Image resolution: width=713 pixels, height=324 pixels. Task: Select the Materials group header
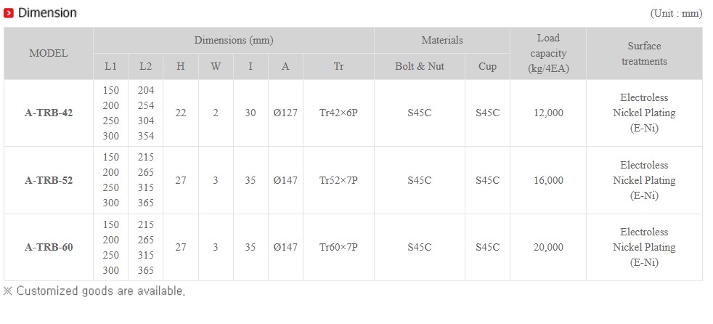coord(441,41)
